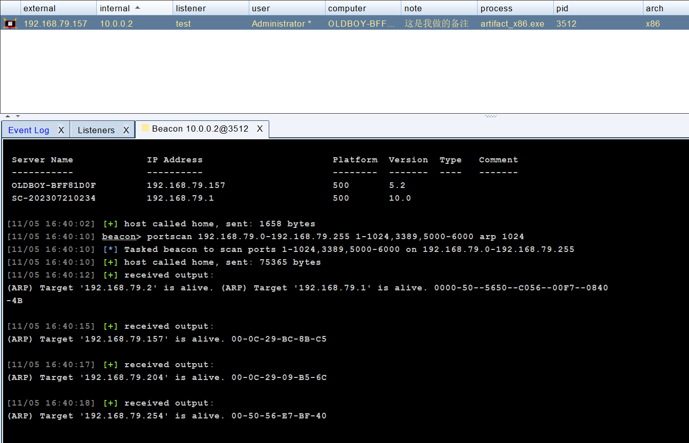This screenshot has width=689, height=443.
Task: Click the 'Server Name' console header
Action: pos(42,160)
